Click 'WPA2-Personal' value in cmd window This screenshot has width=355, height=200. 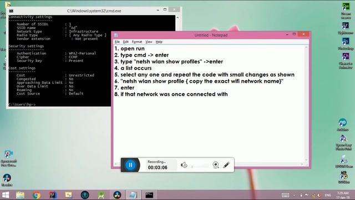coord(83,53)
